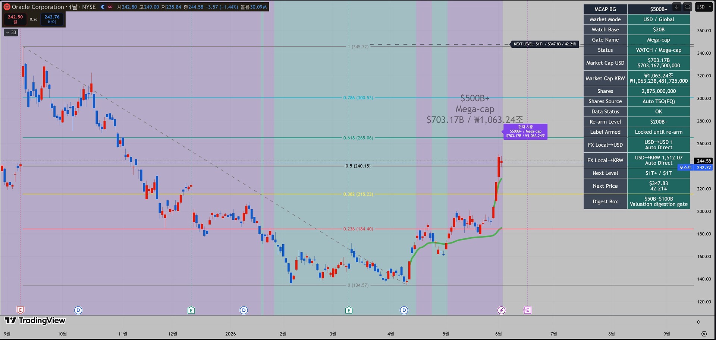Click the low value 저238.84

point(172,7)
